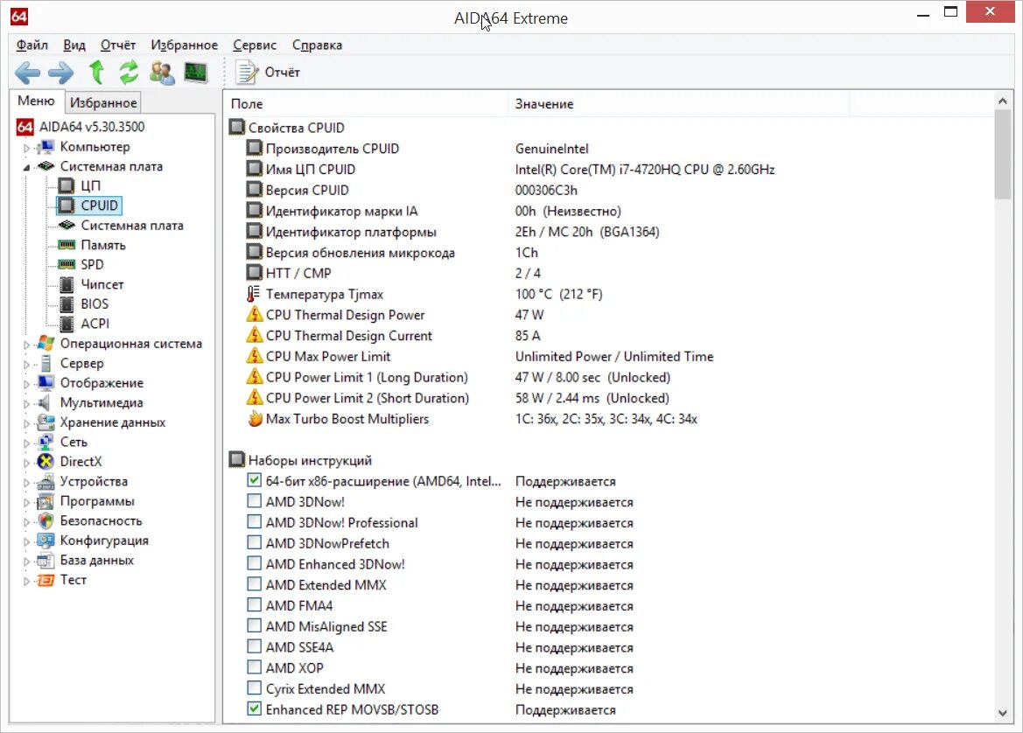Open the users icon in toolbar
This screenshot has width=1023, height=733.
[x=162, y=73]
